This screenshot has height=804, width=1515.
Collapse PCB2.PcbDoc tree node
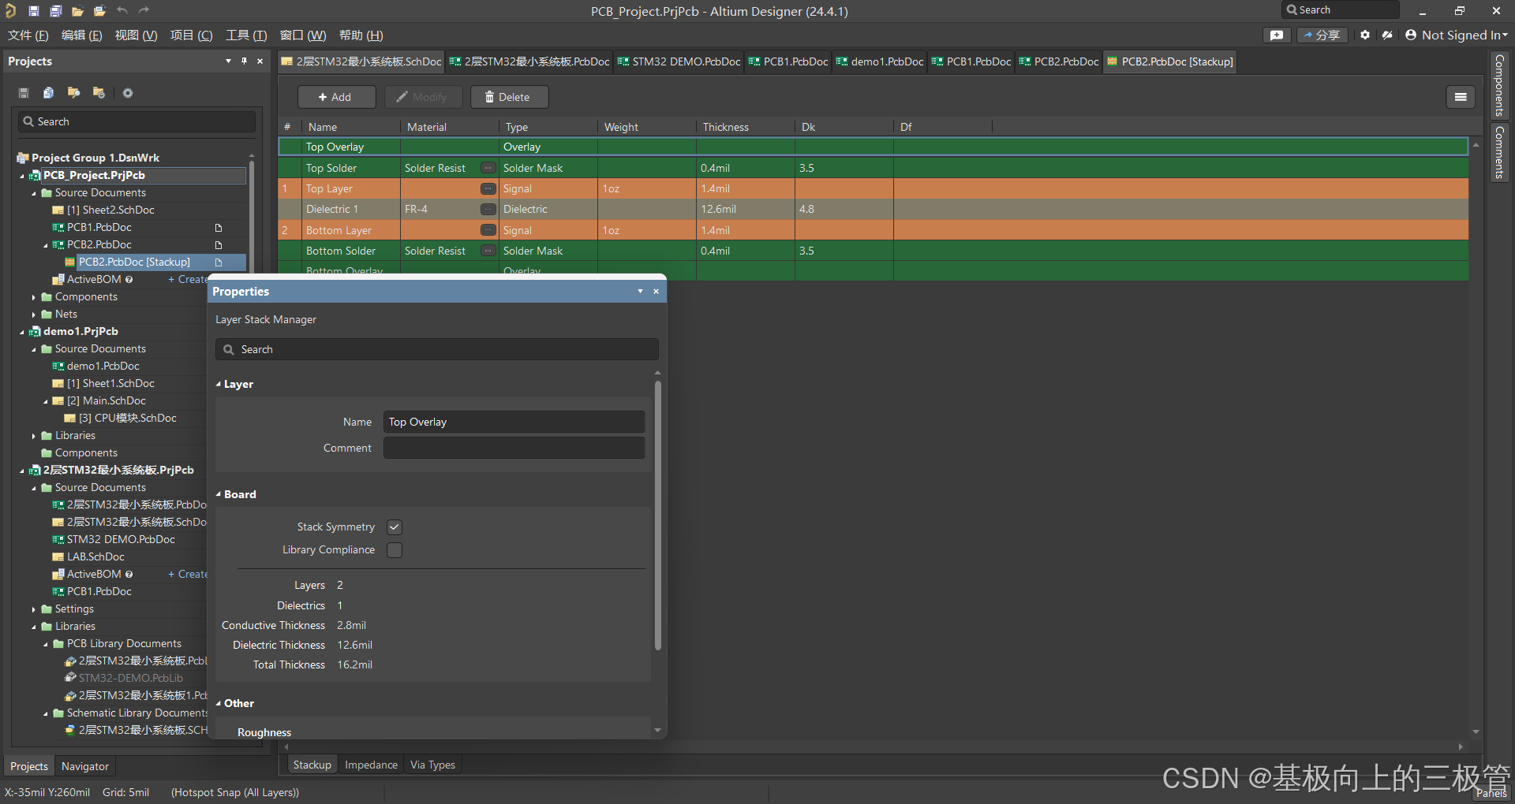[x=46, y=245]
